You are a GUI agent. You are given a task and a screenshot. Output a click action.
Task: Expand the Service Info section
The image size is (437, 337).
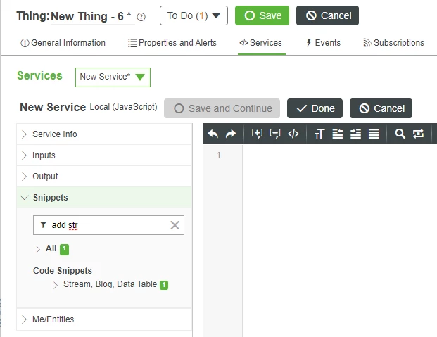104,134
